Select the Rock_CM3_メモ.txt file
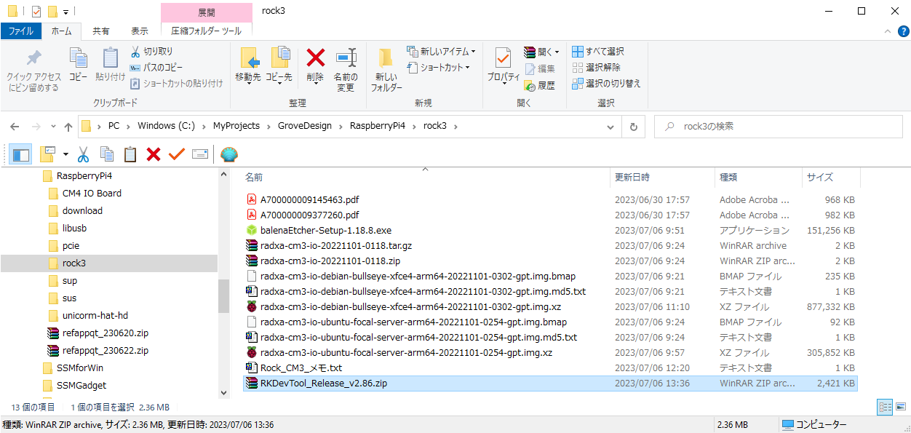This screenshot has width=911, height=433. (x=301, y=368)
